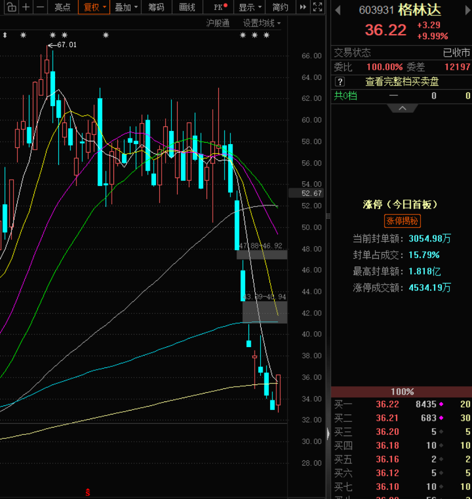Zoom out the chart with the minus icon

(x=40, y=7)
